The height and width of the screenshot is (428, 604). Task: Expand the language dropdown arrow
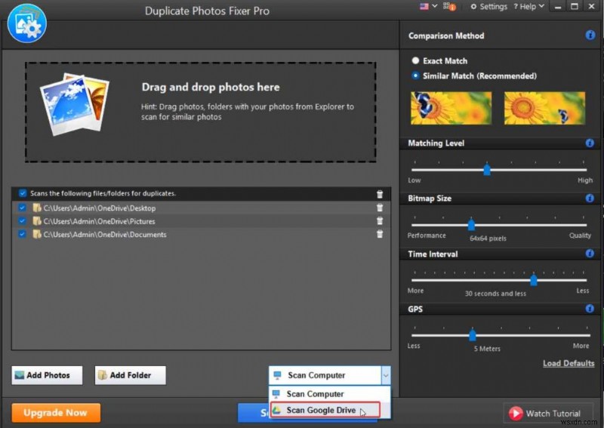(435, 6)
